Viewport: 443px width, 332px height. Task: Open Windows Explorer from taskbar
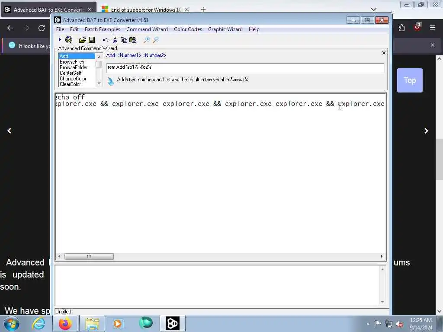(92, 323)
